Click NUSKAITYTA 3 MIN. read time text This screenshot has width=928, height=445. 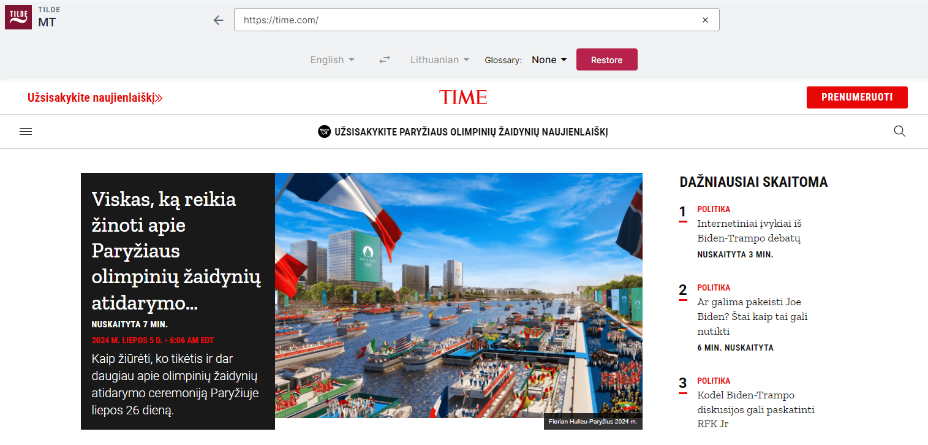[735, 254]
